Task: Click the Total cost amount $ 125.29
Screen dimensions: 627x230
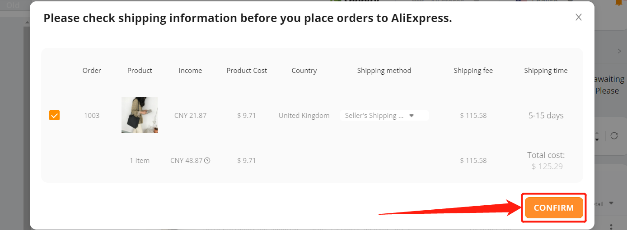Action: 547,166
